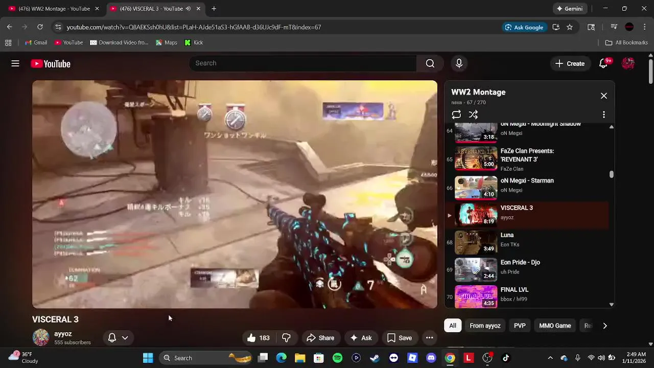The width and height of the screenshot is (654, 368).
Task: Open Chrome three-dot menu
Action: tap(644, 27)
